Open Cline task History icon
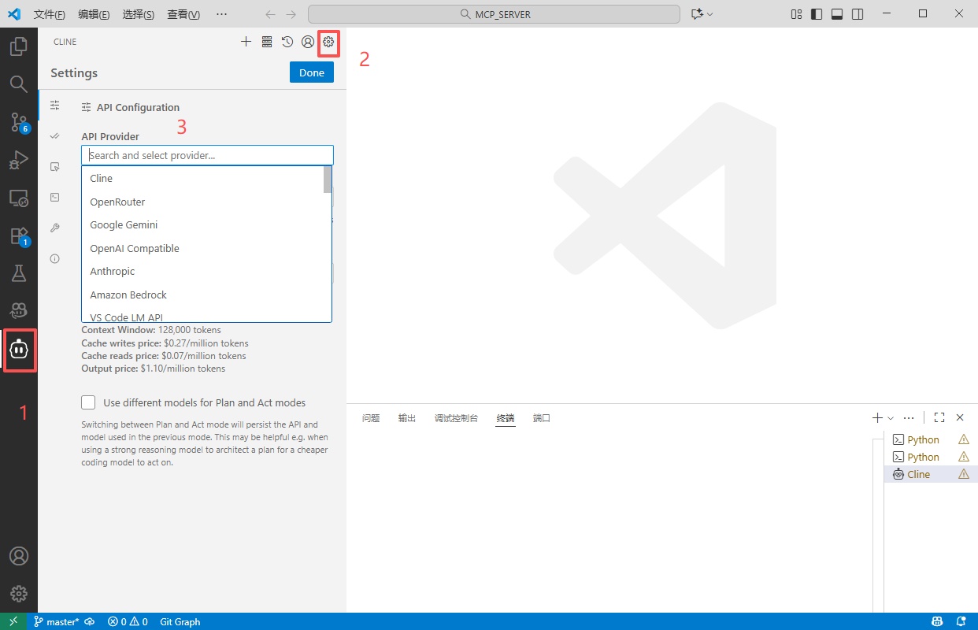This screenshot has width=978, height=630. pyautogui.click(x=287, y=42)
